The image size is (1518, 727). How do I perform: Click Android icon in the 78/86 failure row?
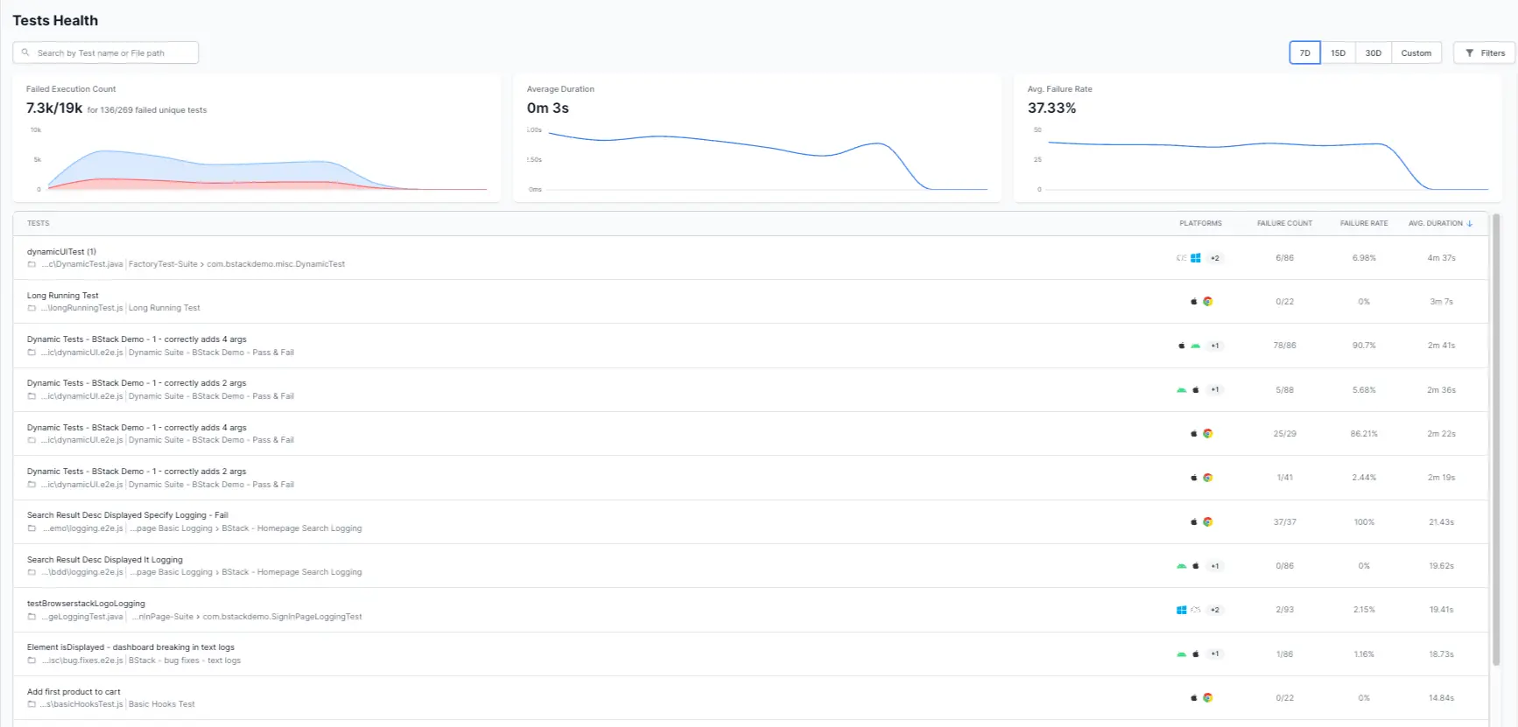click(1195, 346)
